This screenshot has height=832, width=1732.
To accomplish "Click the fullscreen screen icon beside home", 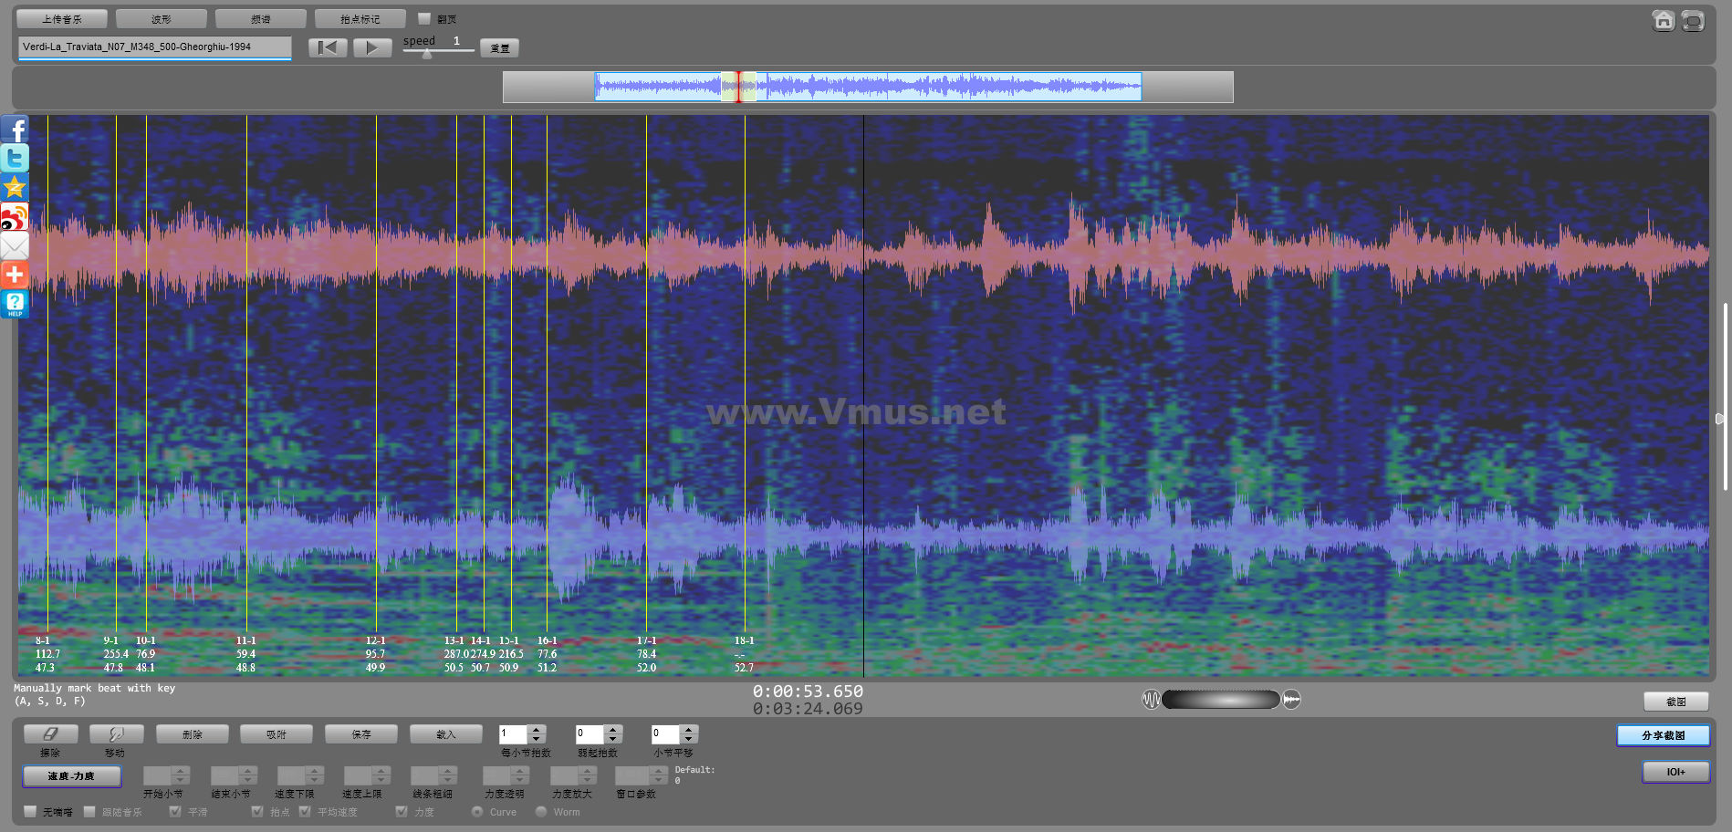I will (1693, 20).
